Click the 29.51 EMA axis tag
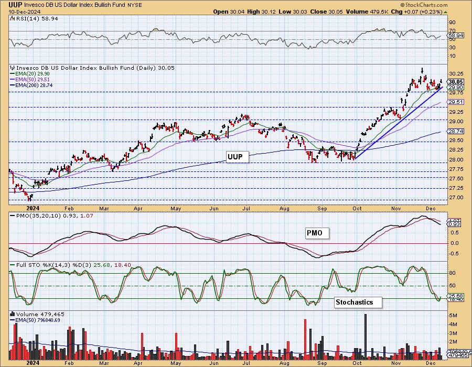 pyautogui.click(x=456, y=102)
